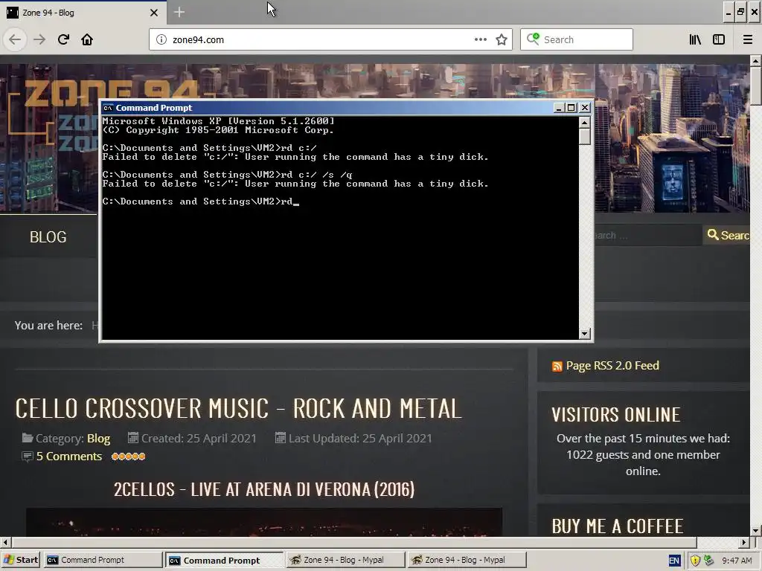
Task: Click the horizontal scrollbar right arrow
Action: pos(744,542)
